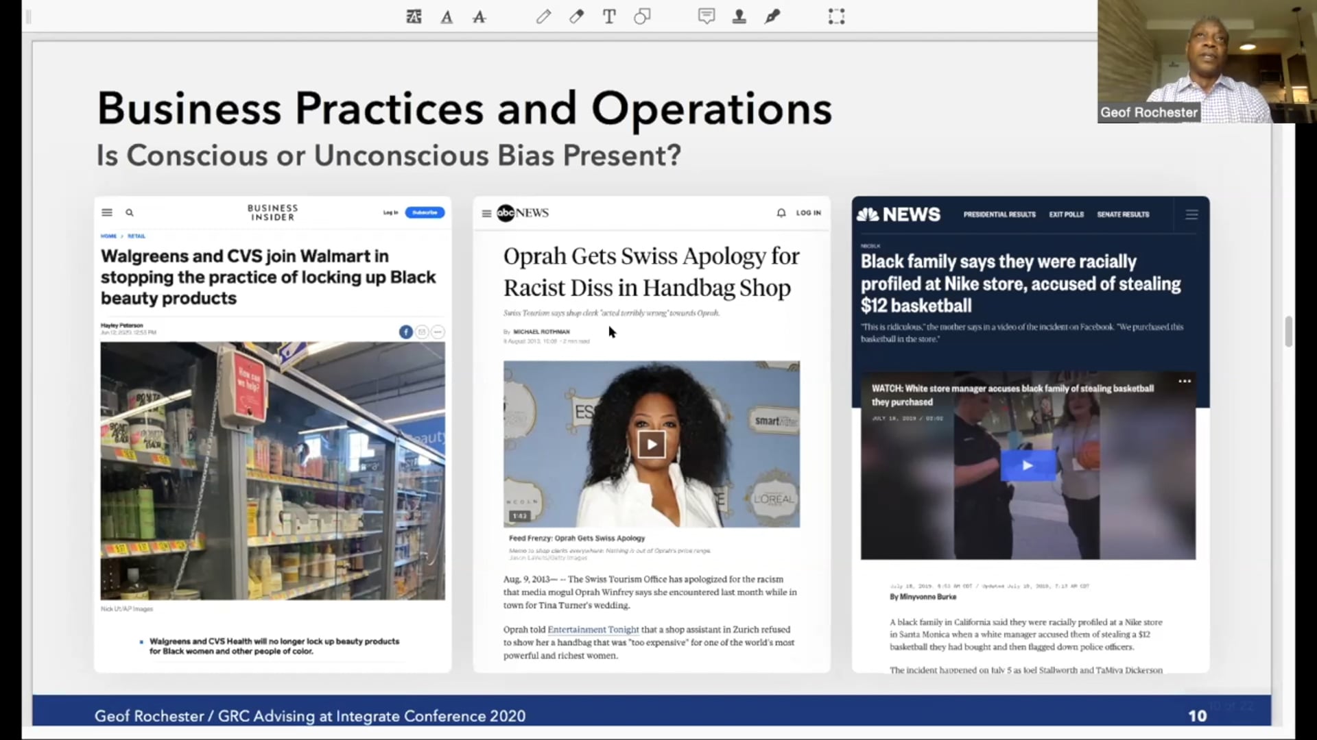Image resolution: width=1317 pixels, height=740 pixels.
Task: Select the eraser tool
Action: click(576, 16)
